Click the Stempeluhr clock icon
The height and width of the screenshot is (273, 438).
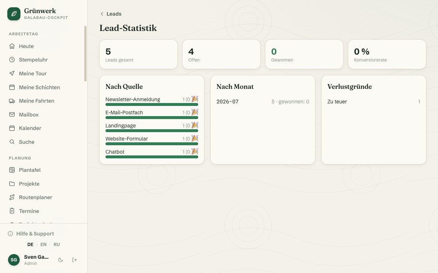click(x=12, y=60)
